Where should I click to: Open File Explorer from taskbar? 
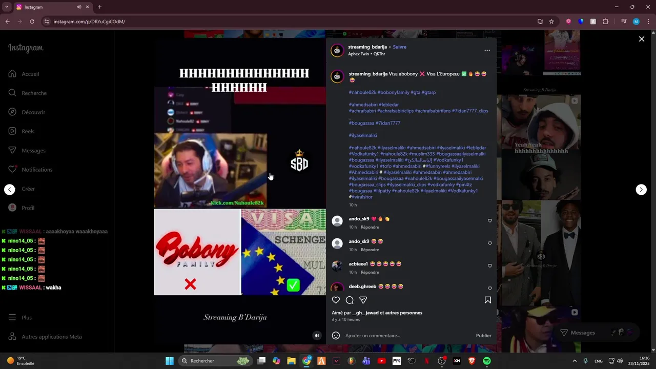tap(291, 361)
